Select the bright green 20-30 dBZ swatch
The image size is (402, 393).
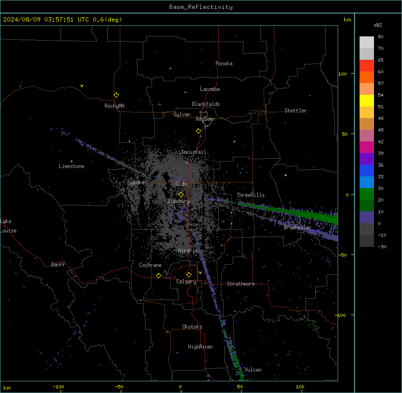(x=367, y=194)
